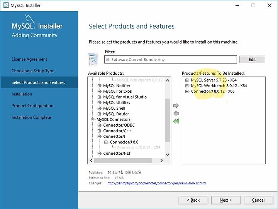The image size is (278, 209).
Task: Select MySQL Router item
Action: (x=116, y=114)
